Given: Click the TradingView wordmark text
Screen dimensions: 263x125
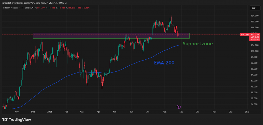Looking at the screenshot, I should (x=20, y=119).
